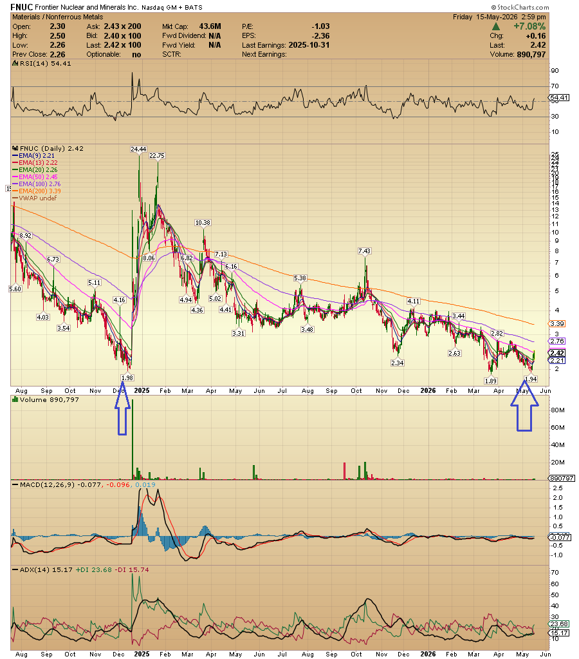
Task: Click the FNUC ticker symbol in the header
Action: (x=21, y=7)
